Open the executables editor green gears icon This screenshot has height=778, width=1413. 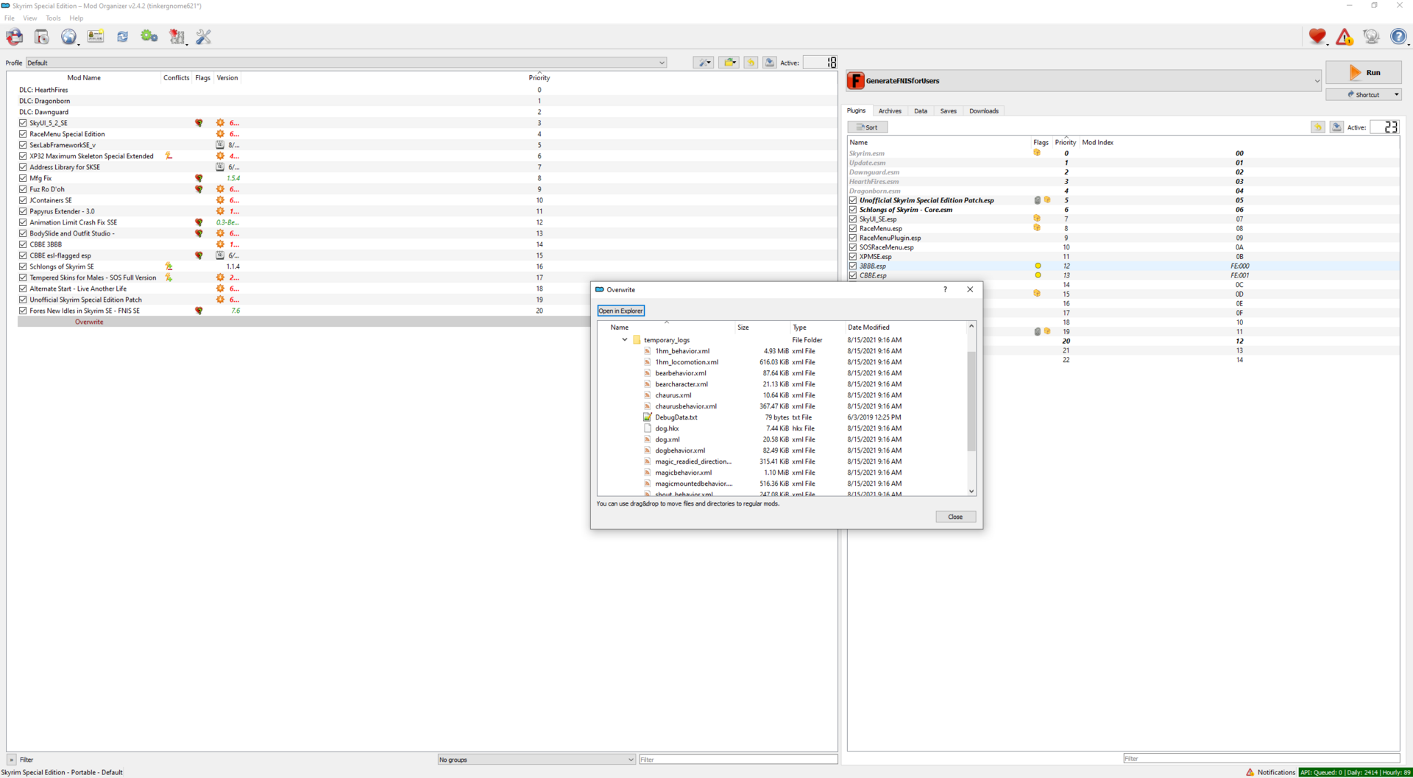point(149,36)
